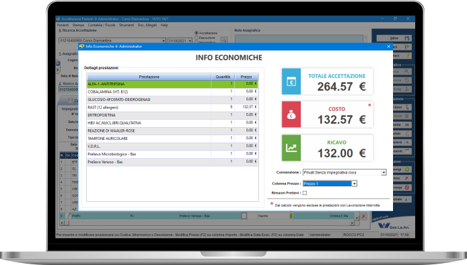Viewport: 467px width, 265px height.
Task: Click the green flag exit icon
Action: tap(407, 47)
